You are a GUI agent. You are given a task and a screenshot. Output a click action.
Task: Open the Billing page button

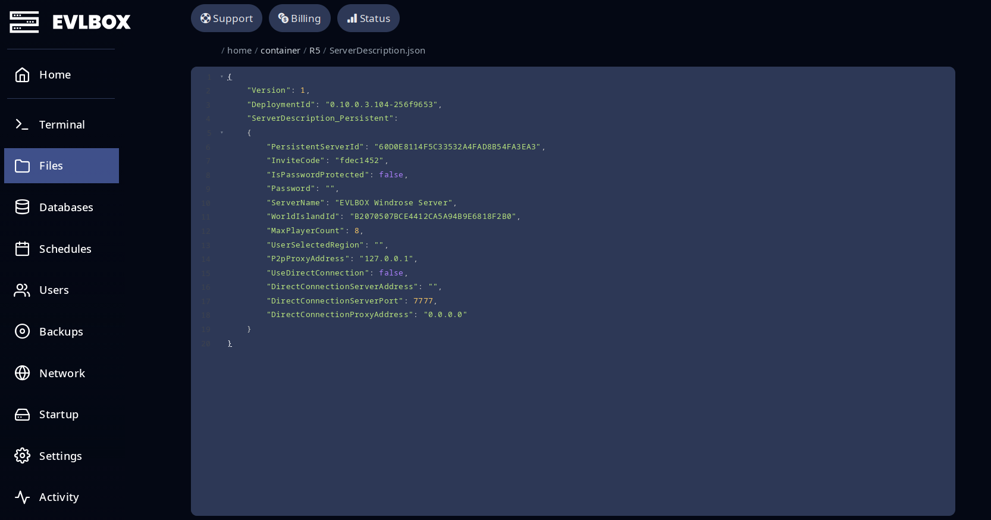pyautogui.click(x=300, y=18)
